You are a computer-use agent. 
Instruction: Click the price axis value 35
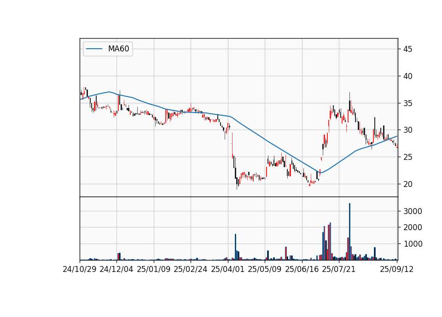407,103
